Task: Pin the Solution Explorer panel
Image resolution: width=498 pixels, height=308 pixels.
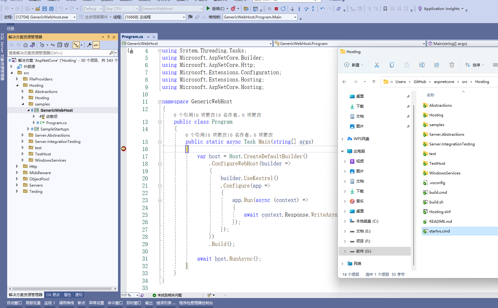Action: [x=108, y=37]
